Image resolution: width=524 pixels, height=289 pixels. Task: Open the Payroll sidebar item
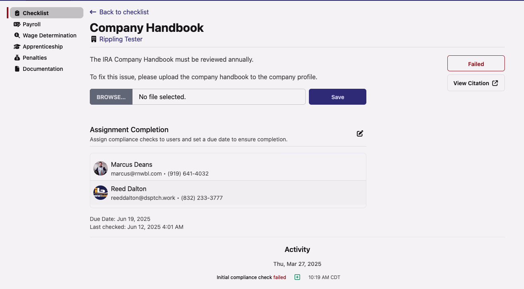32,24
